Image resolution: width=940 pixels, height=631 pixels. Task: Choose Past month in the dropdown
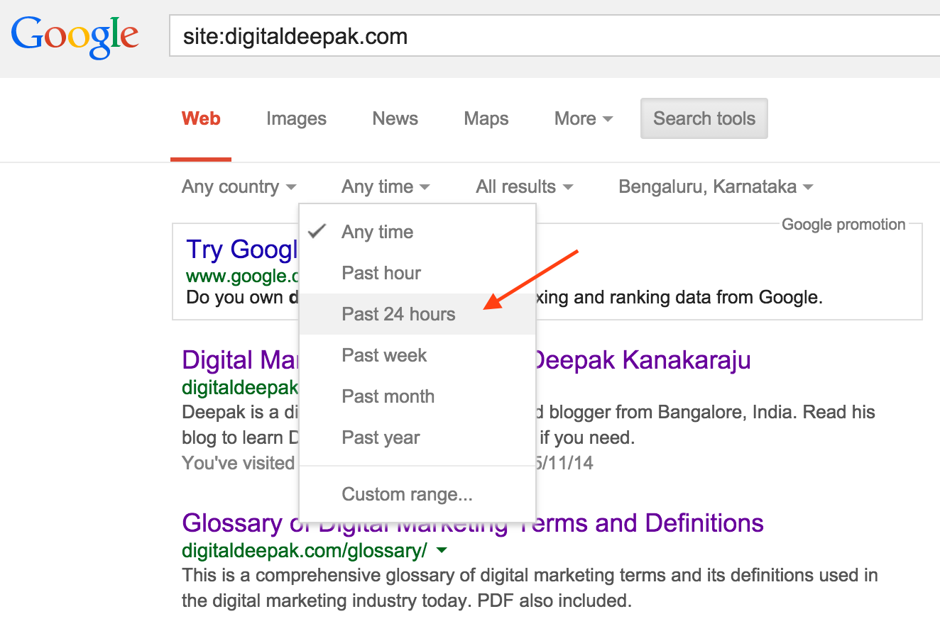pyautogui.click(x=388, y=396)
